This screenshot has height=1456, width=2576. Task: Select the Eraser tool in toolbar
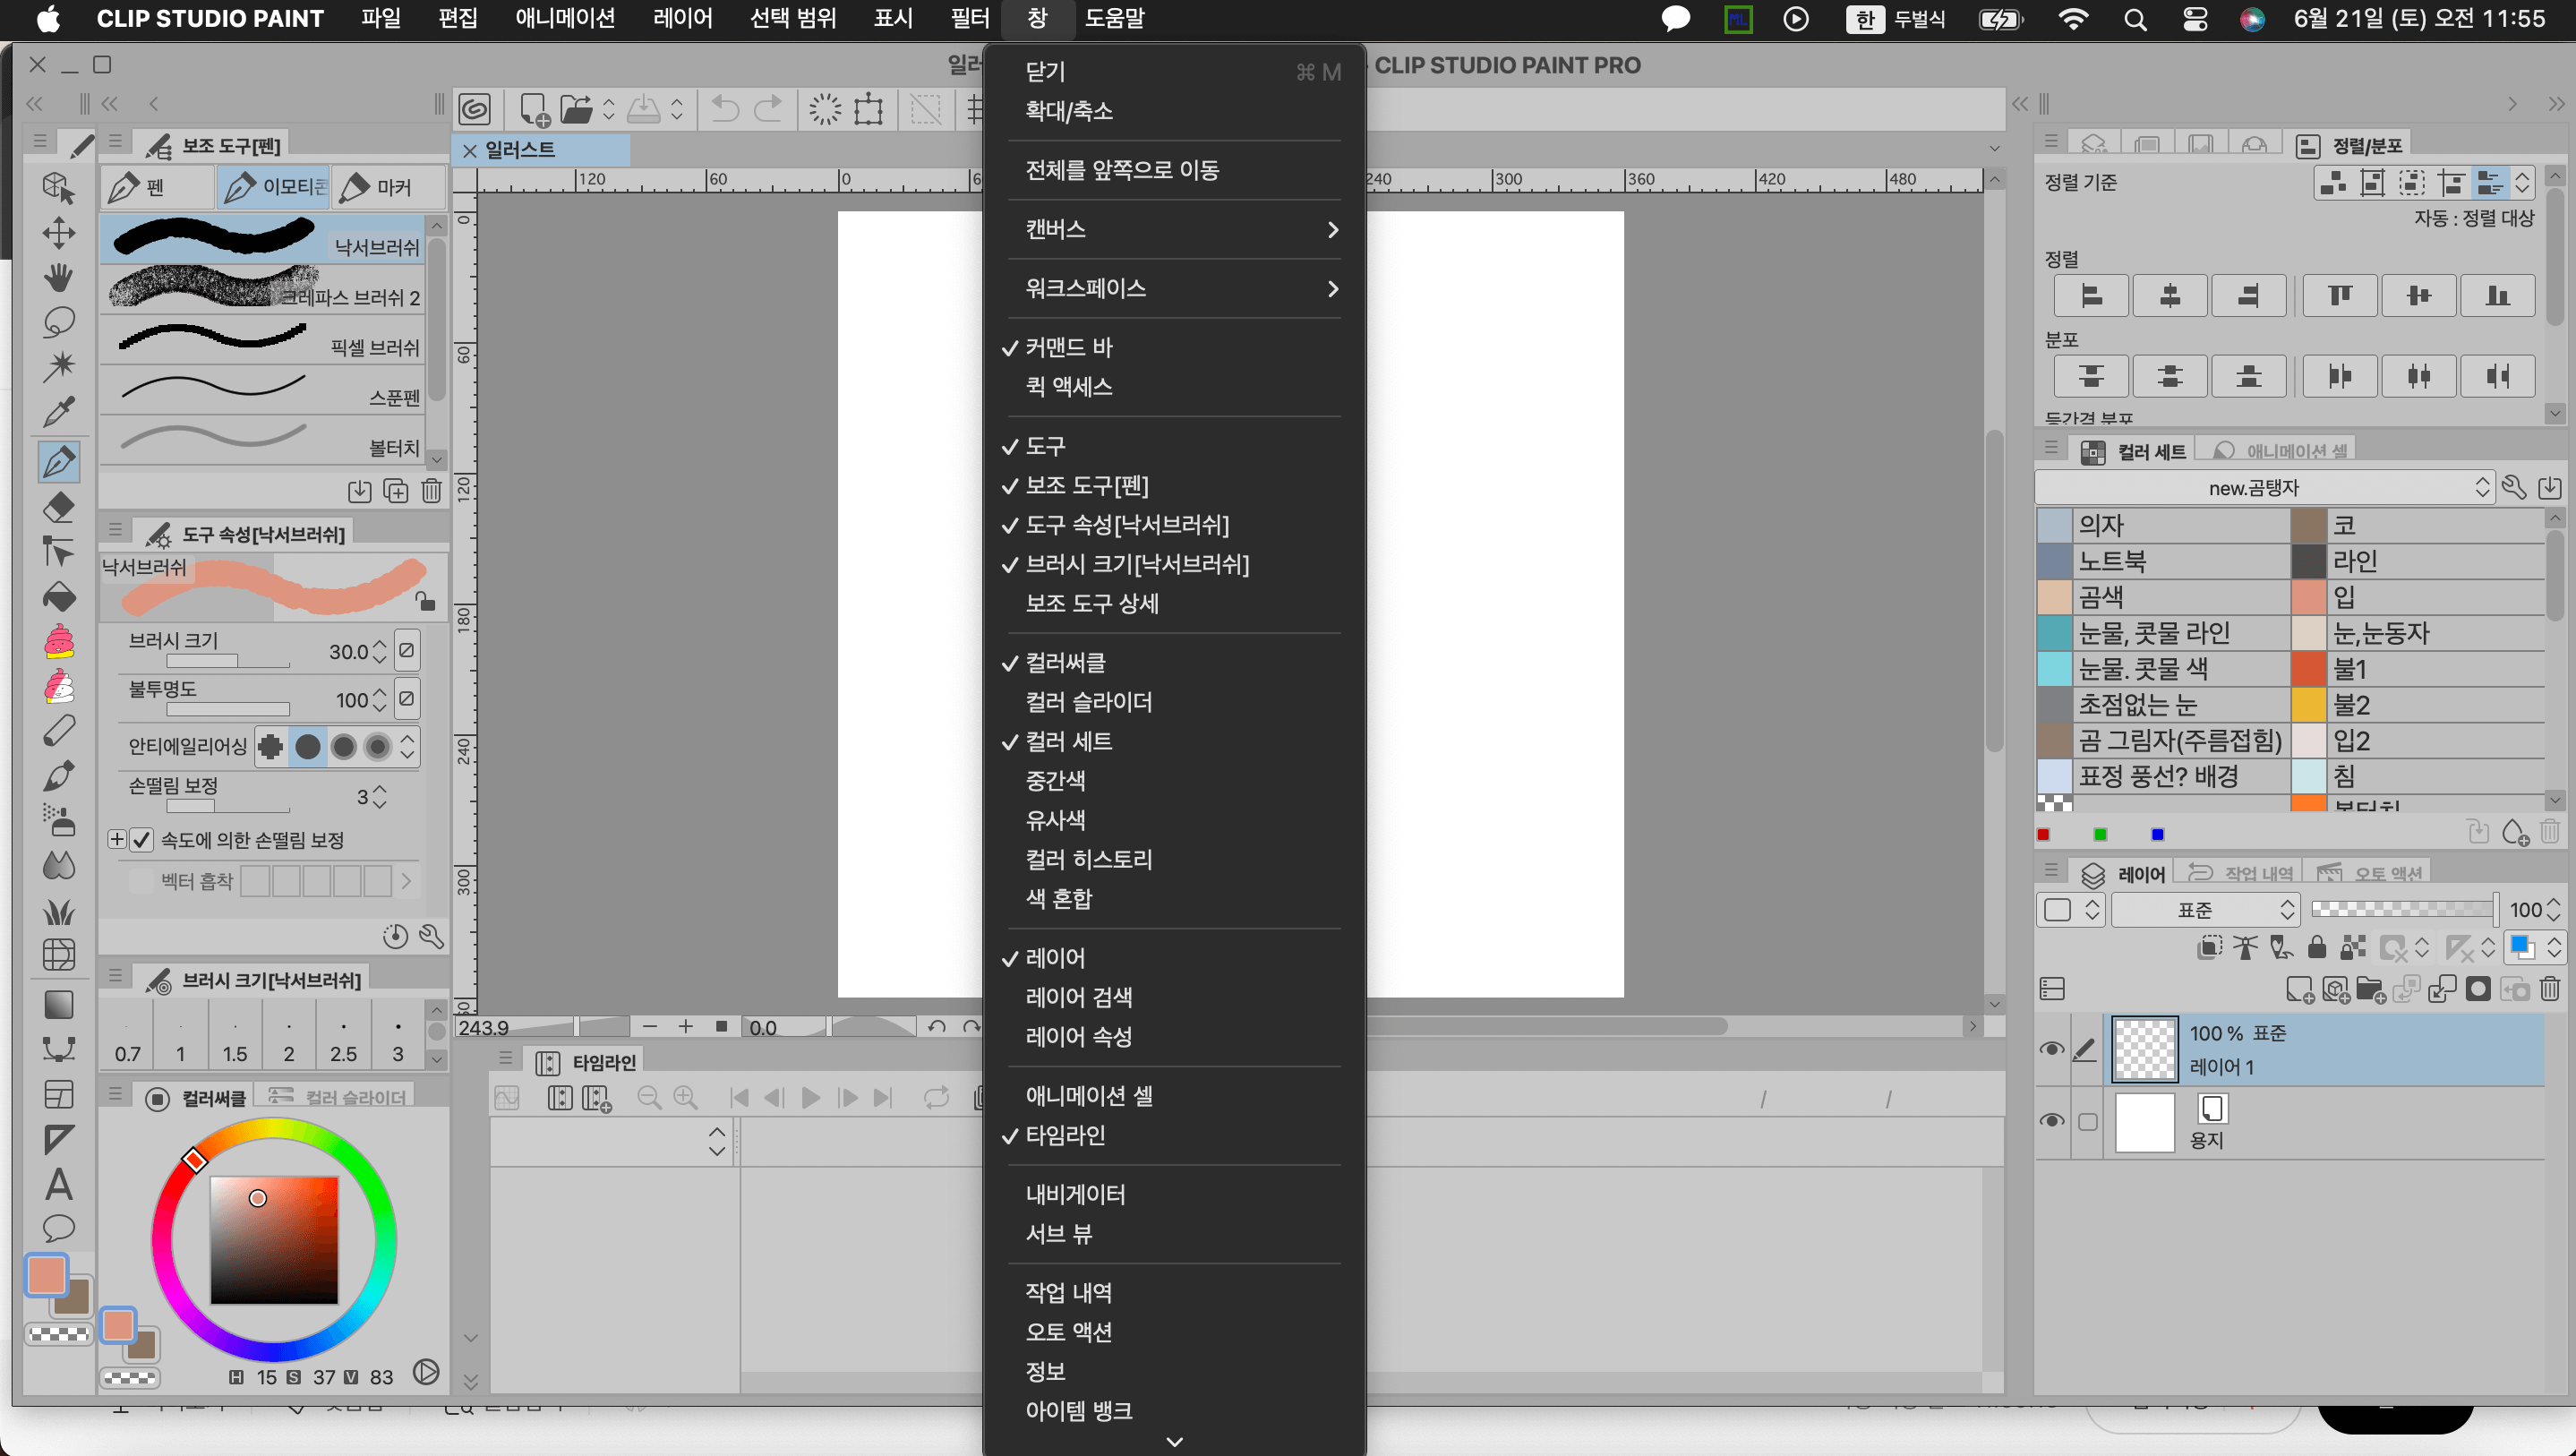59,507
